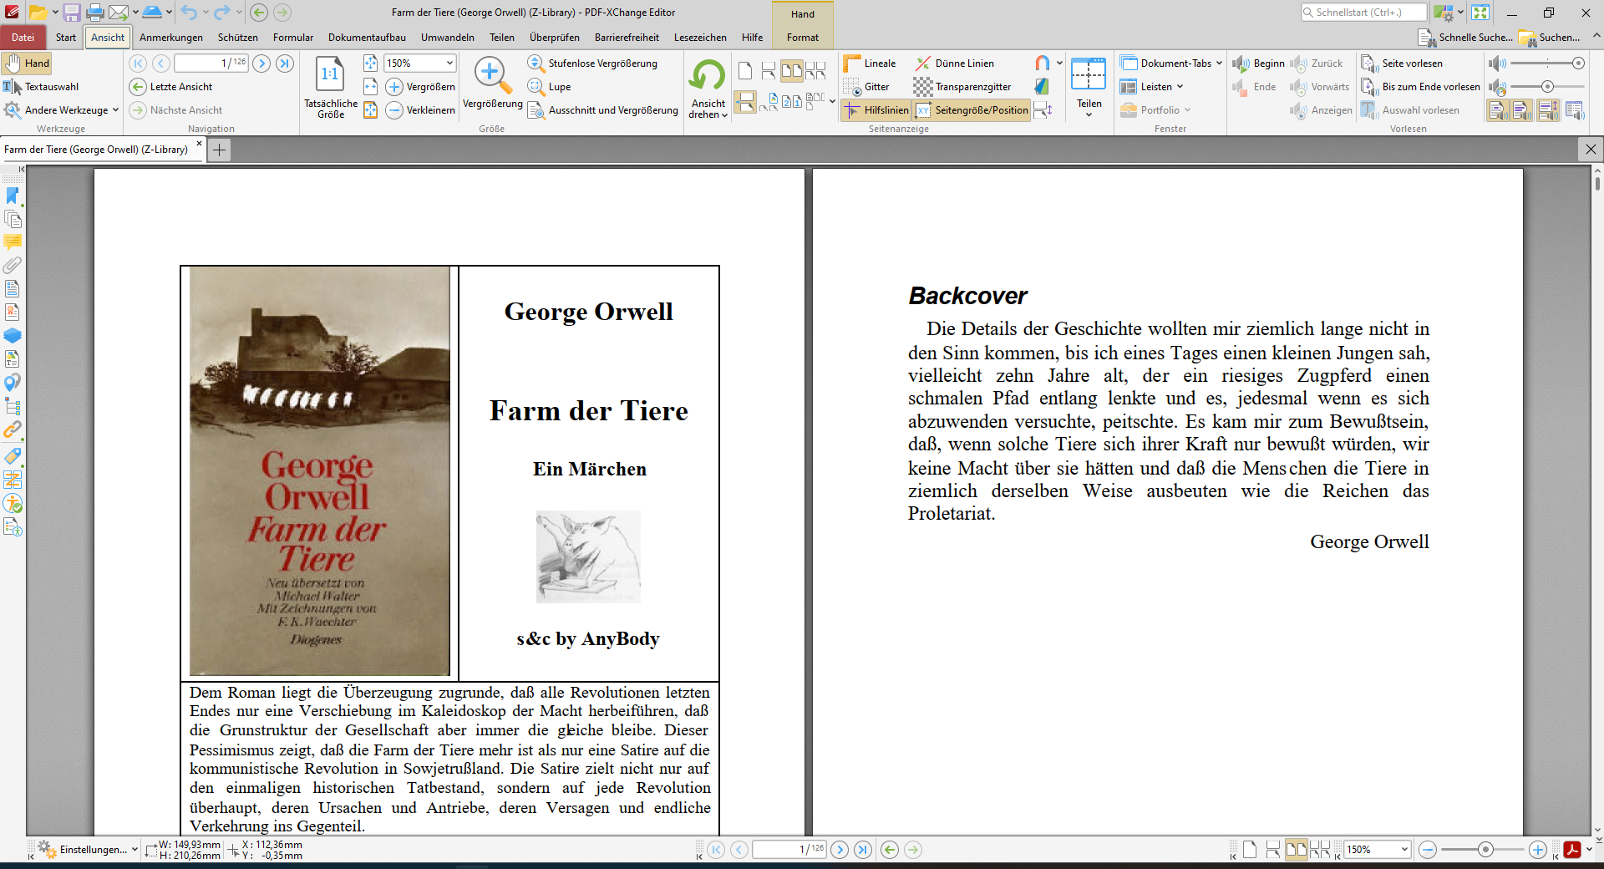Open new tab with plus button

pyautogui.click(x=219, y=150)
